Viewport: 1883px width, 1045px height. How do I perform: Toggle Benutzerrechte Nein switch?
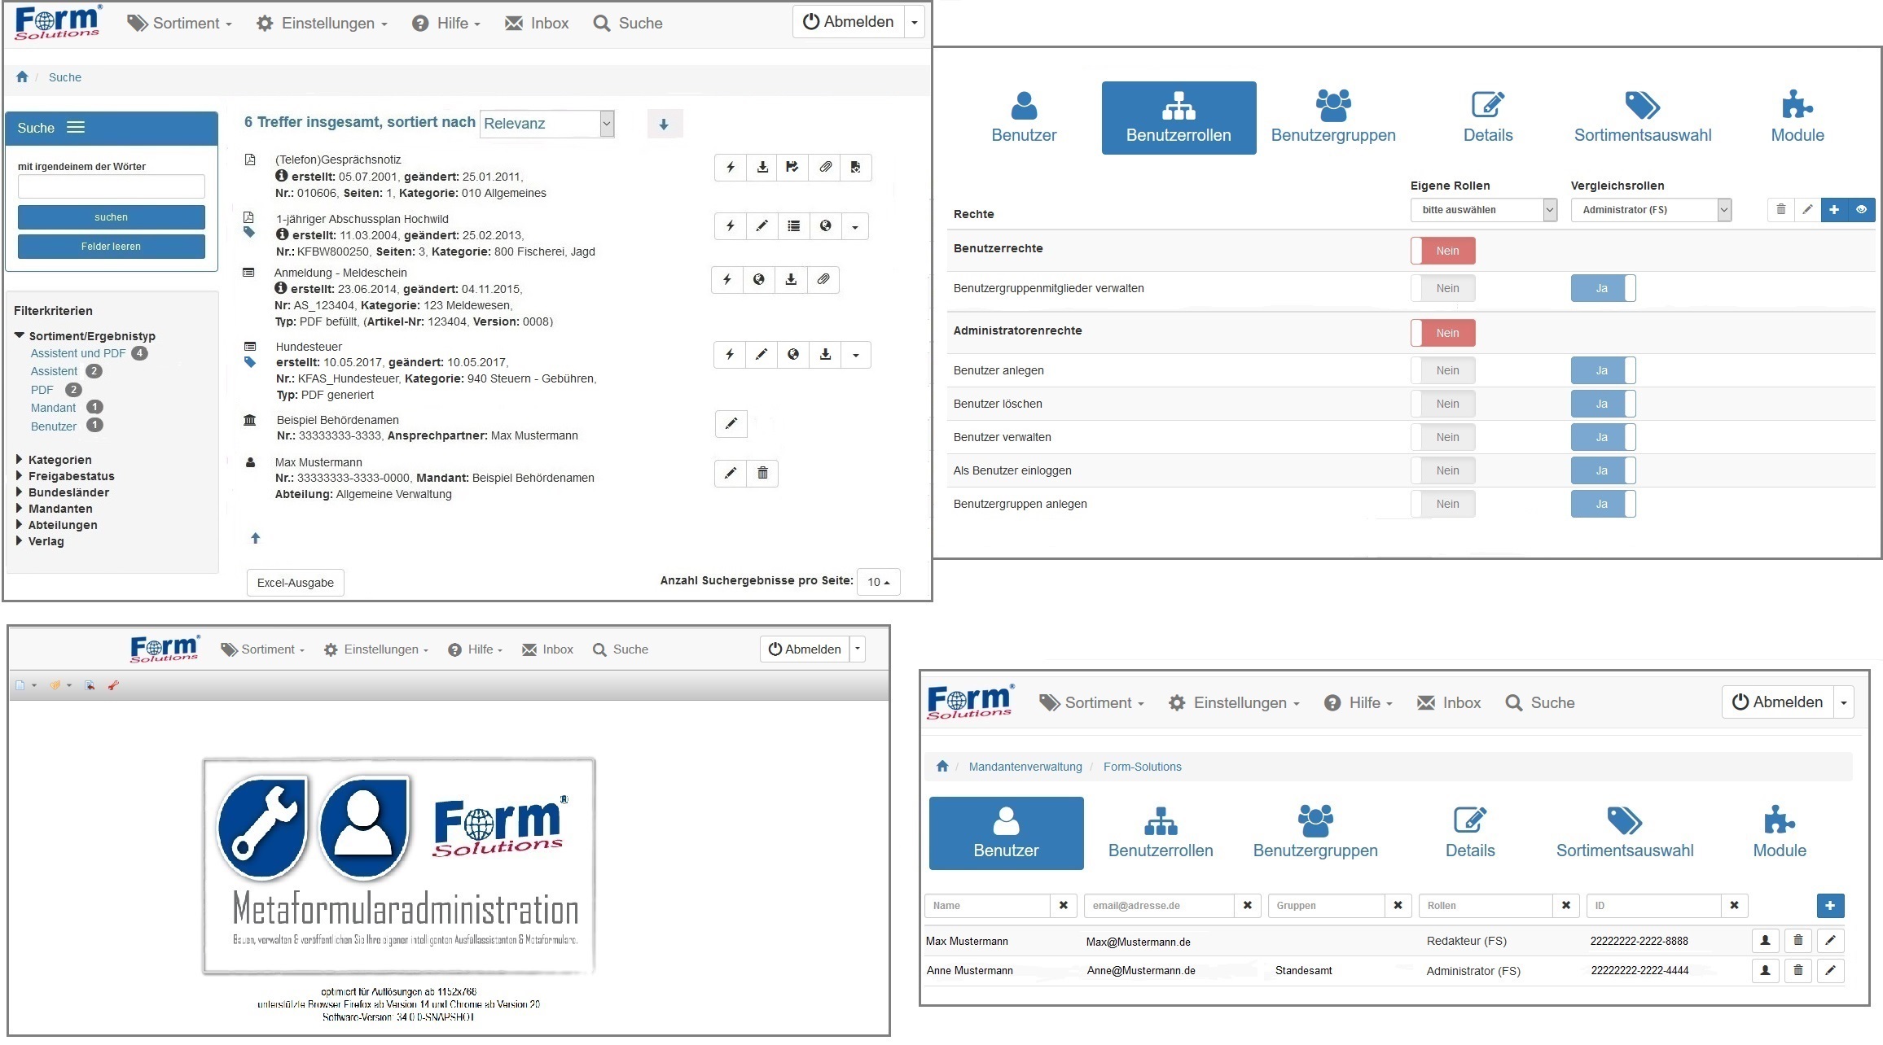pos(1442,251)
